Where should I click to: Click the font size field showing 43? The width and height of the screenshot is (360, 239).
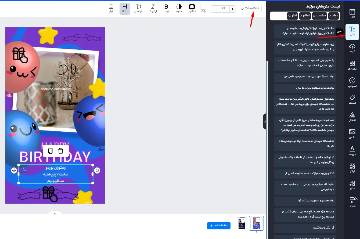(223, 9)
